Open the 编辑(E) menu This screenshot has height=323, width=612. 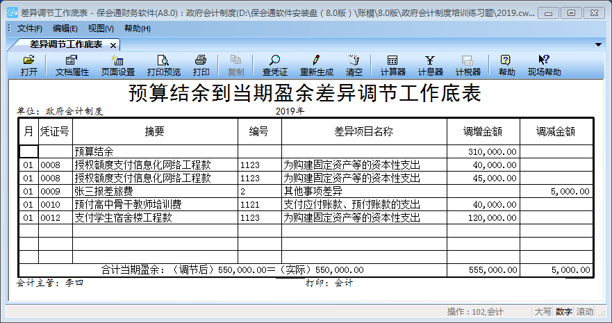click(65, 28)
